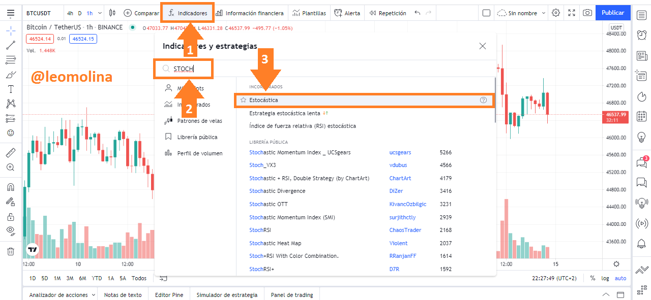Toggle percent scale button
651x300 pixels.
tap(593, 278)
